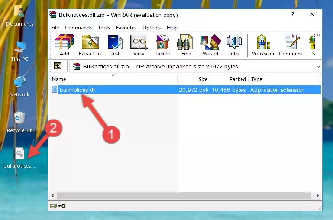Sort files by Packed column

tap(229, 79)
